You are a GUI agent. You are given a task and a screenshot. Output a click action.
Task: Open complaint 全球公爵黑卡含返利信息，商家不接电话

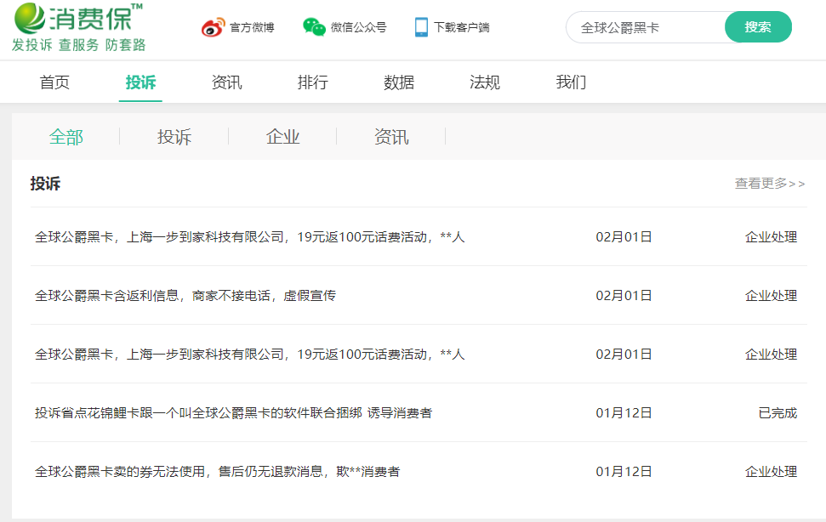185,296
